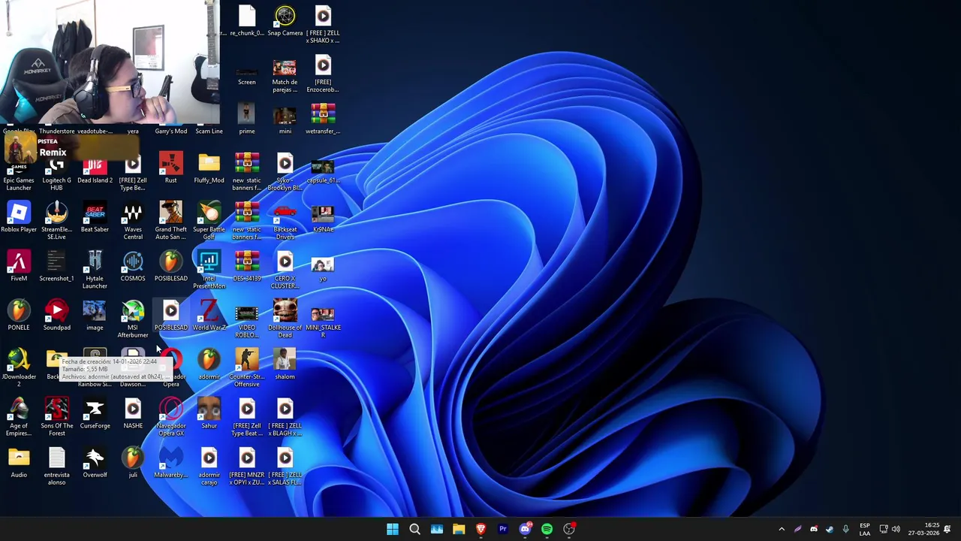
Task: Select the wetransfer archive file
Action: pyautogui.click(x=323, y=119)
